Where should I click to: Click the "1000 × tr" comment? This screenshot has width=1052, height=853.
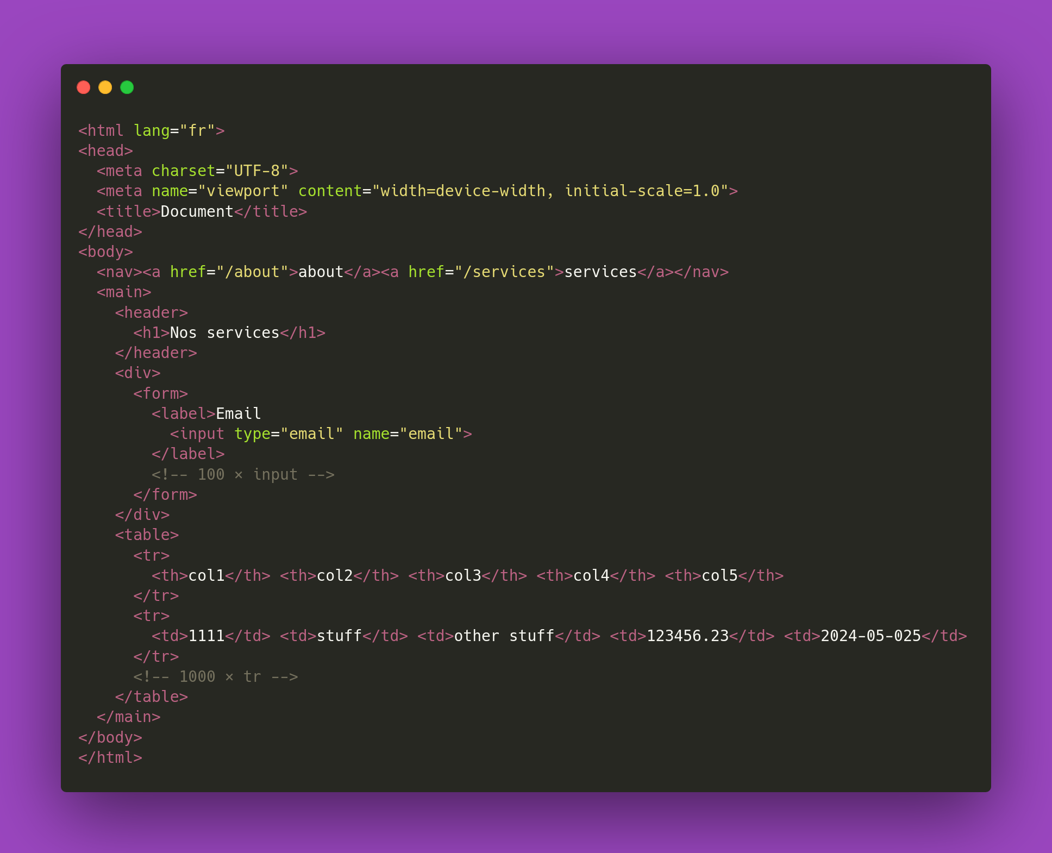[216, 677]
